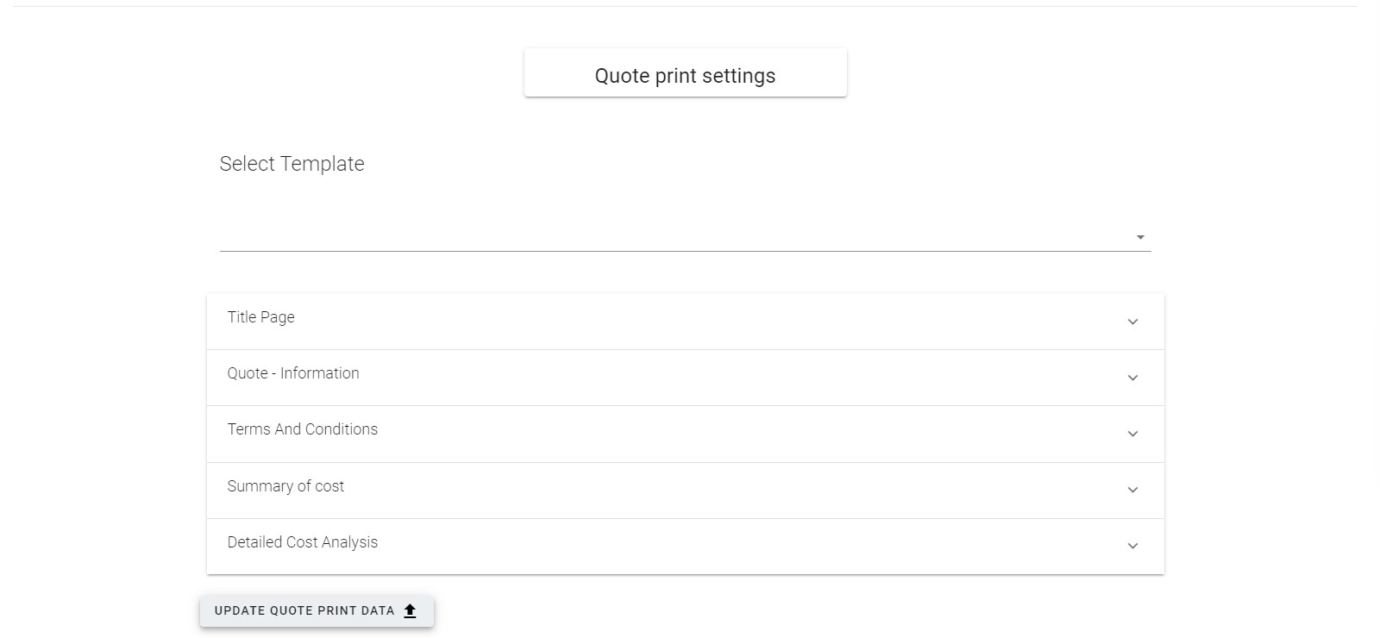Viewport: 1380px width, 638px height.
Task: Click the Select Template heading text
Action: (x=292, y=164)
